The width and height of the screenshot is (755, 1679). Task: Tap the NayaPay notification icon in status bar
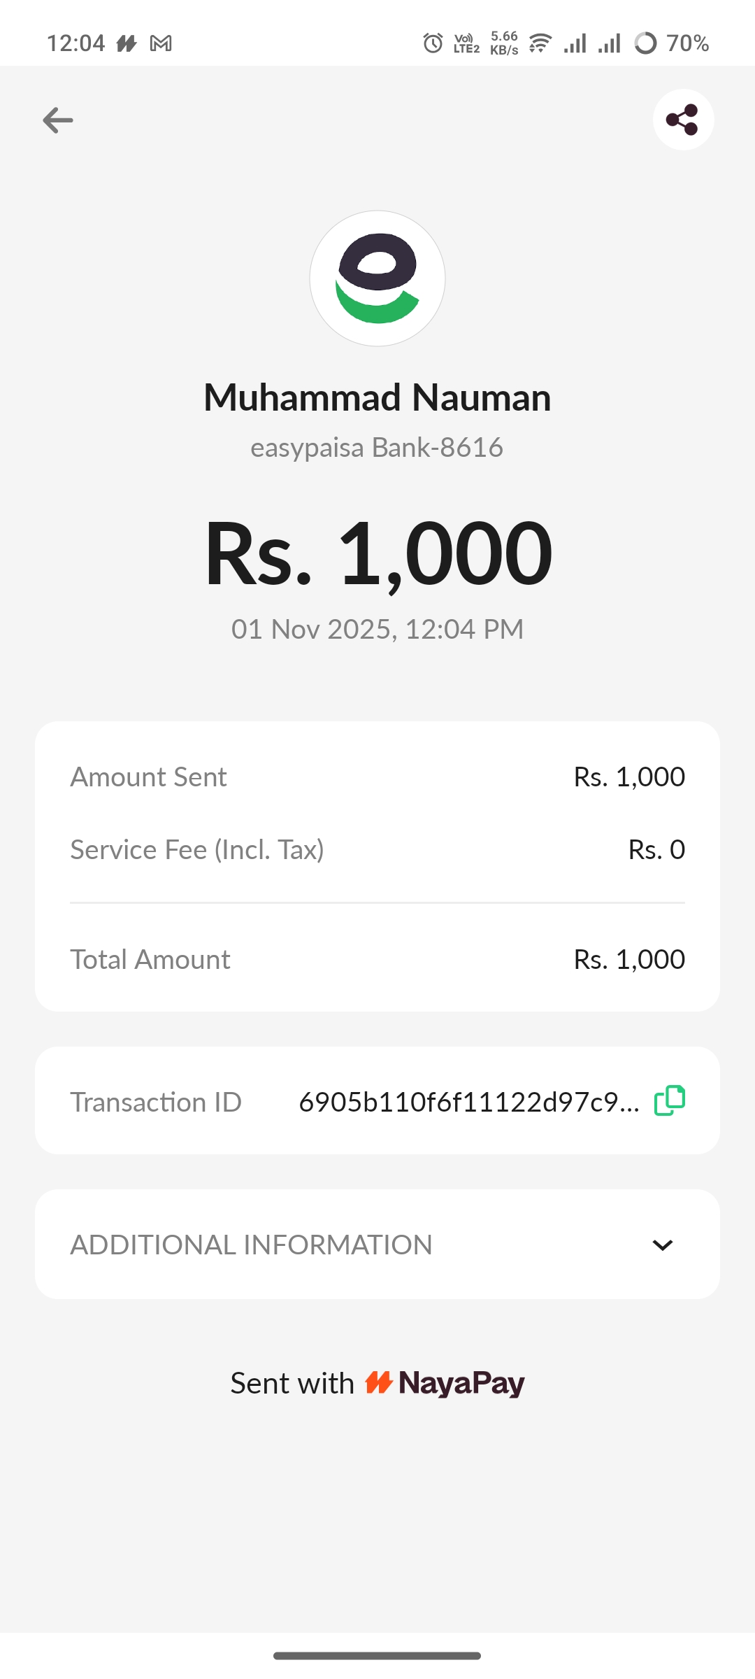127,43
